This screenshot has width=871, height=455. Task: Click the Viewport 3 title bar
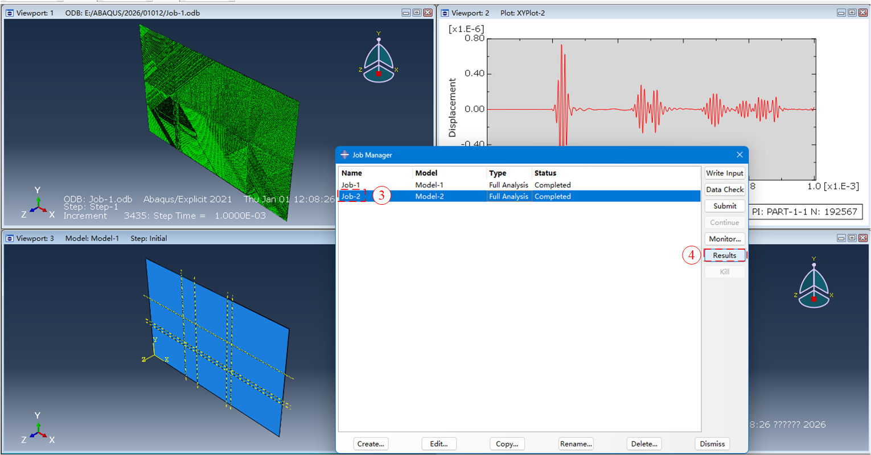pyautogui.click(x=171, y=238)
